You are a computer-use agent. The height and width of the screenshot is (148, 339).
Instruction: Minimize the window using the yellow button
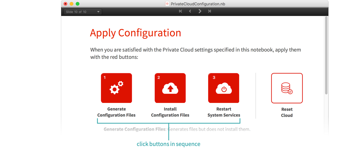pyautogui.click(x=71, y=4)
